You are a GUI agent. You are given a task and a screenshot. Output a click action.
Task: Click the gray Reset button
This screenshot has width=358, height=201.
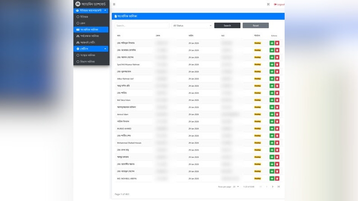(x=256, y=25)
